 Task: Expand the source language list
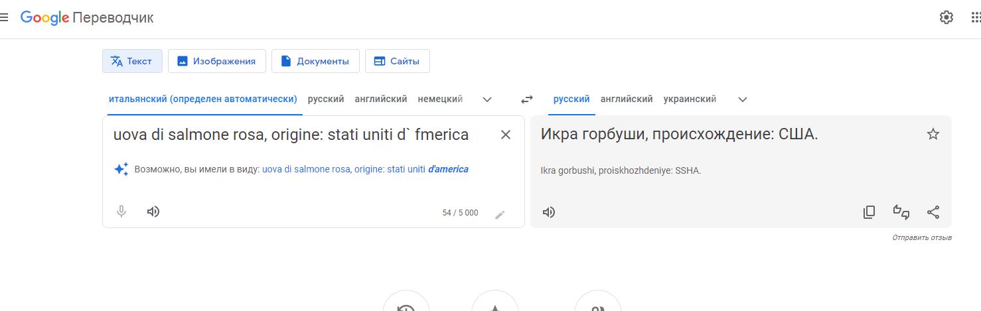[x=487, y=99]
